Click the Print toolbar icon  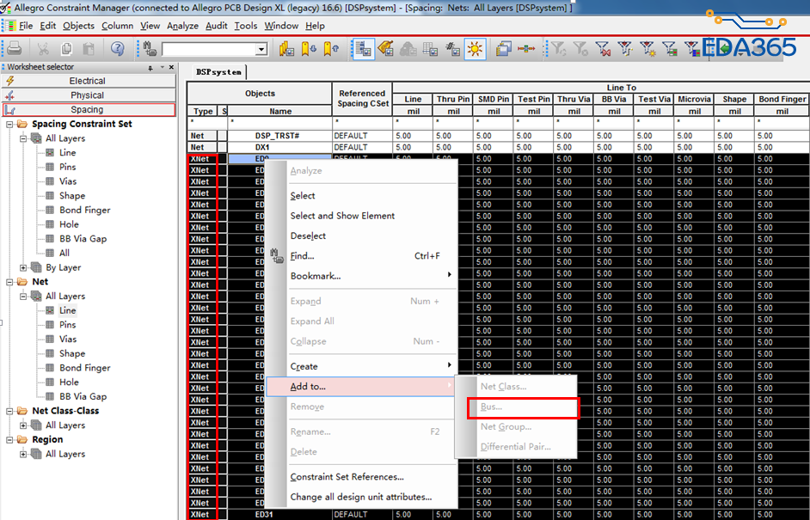pos(14,49)
